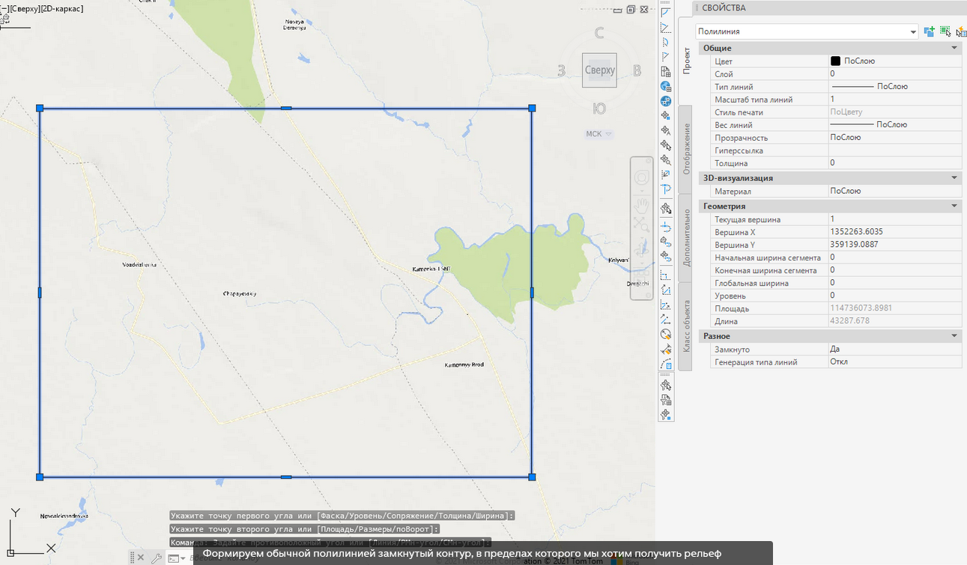Image resolution: width=967 pixels, height=565 pixels.
Task: Open Quick Select from the Properties header
Action: pyautogui.click(x=960, y=31)
